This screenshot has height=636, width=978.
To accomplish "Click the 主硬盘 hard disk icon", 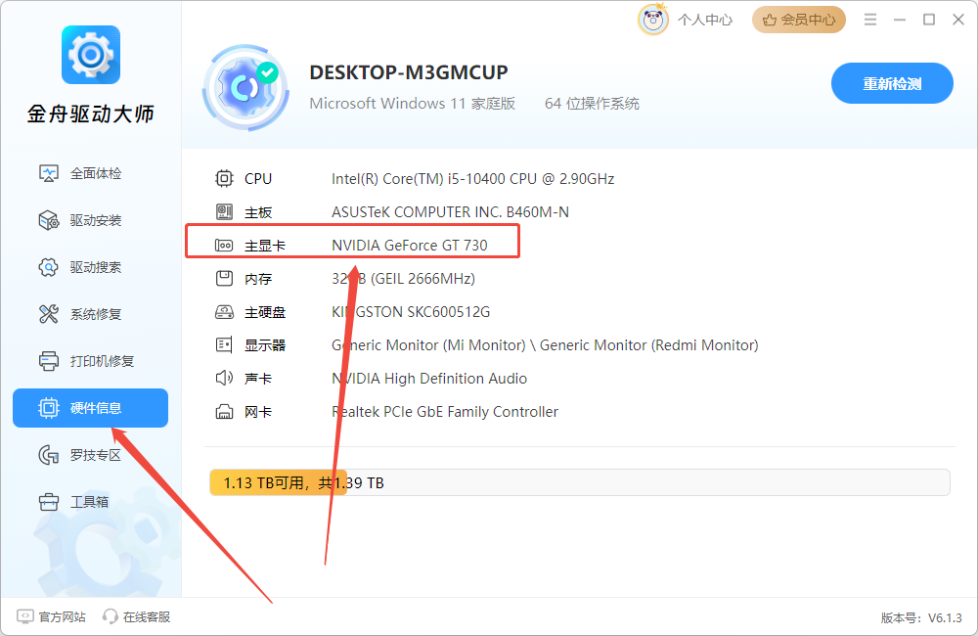I will 224,312.
